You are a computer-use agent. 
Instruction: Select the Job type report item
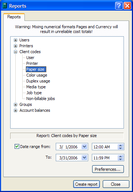[x=34, y=93]
